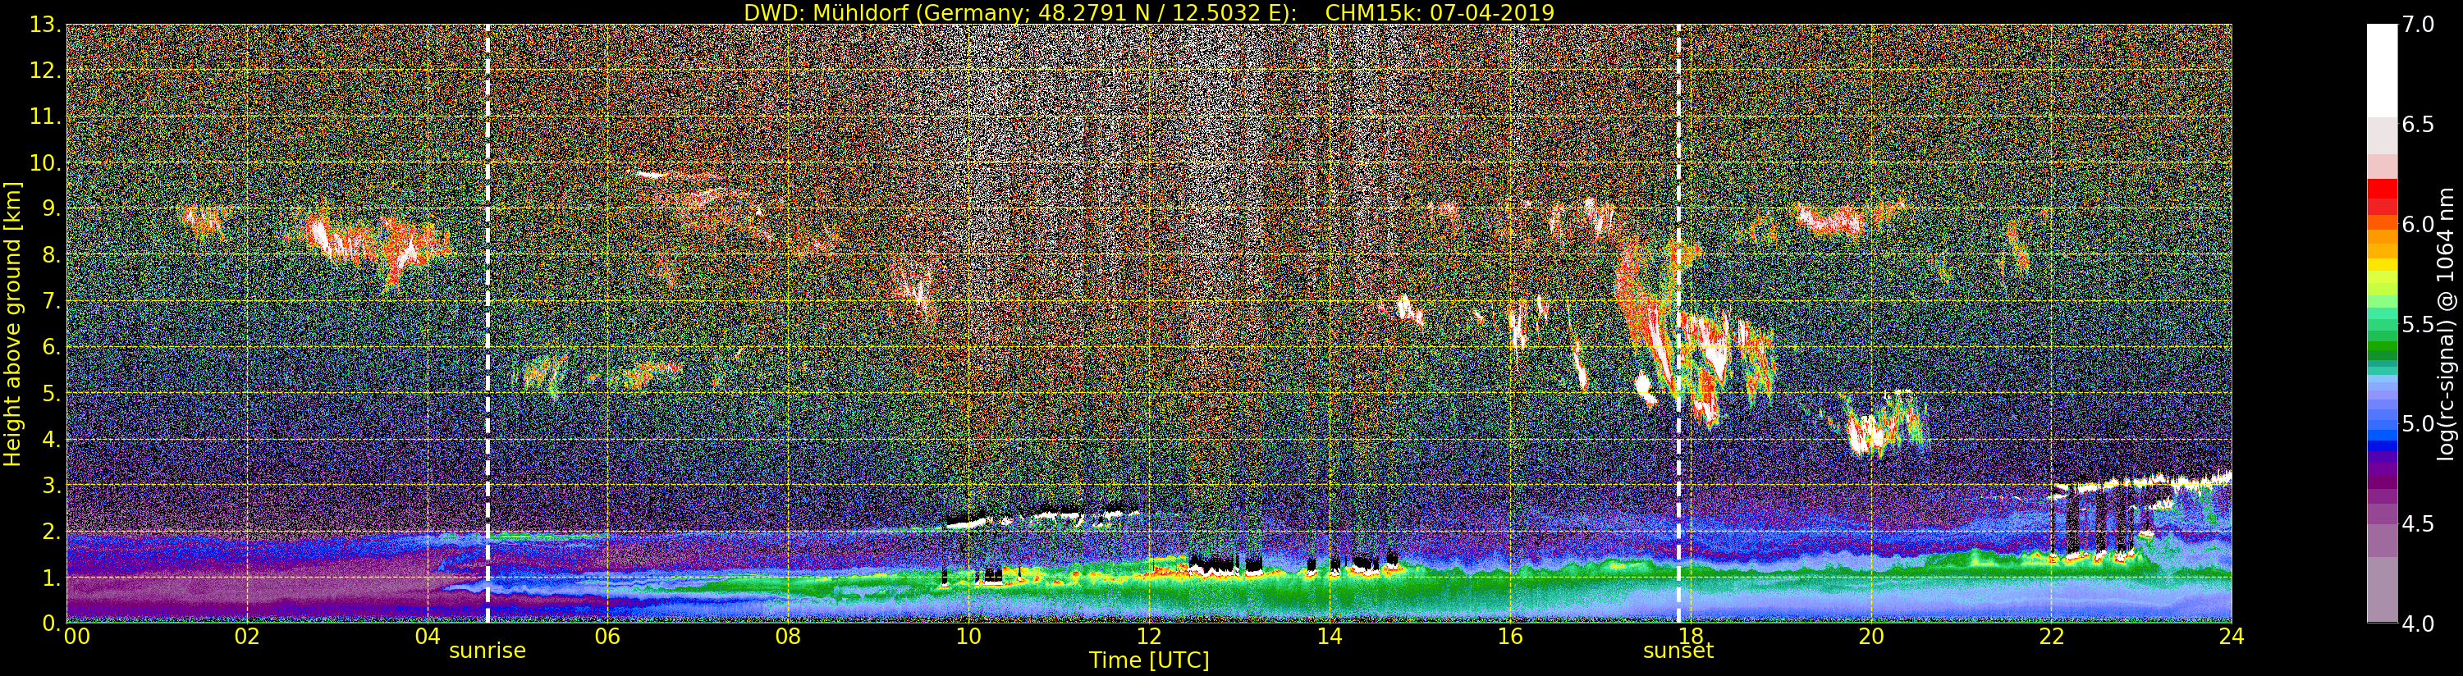This screenshot has height=676, width=2463.
Task: Click time axis tick '10'
Action: tap(968, 636)
